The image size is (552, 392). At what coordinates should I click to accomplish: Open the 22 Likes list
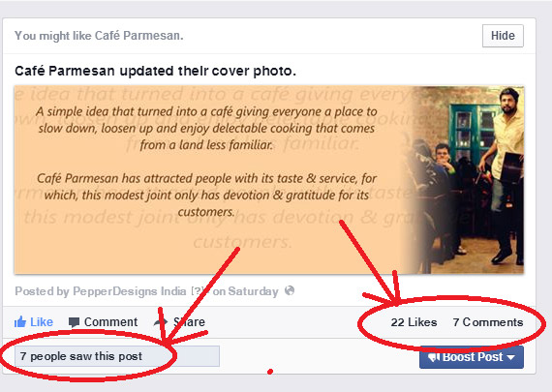pos(414,322)
